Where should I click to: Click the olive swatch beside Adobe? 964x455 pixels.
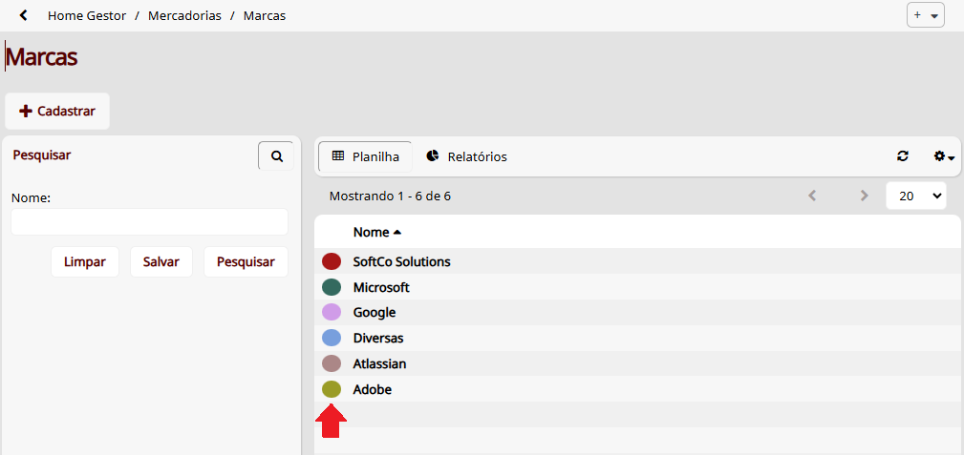[x=332, y=389]
